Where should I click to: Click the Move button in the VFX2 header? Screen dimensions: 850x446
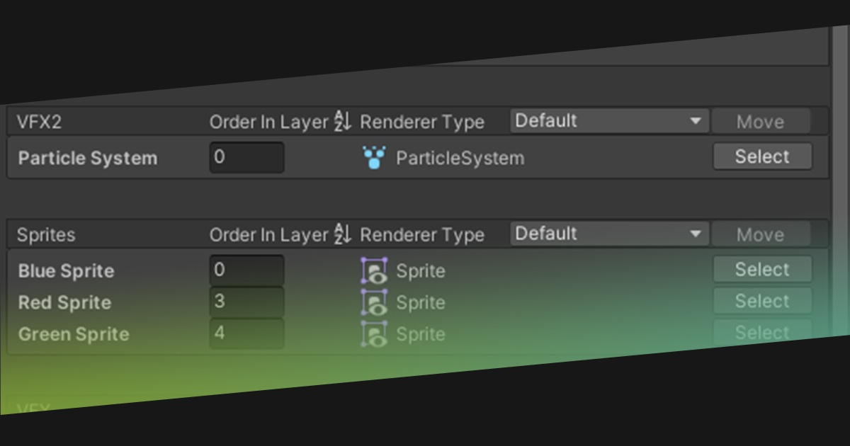pyautogui.click(x=762, y=120)
